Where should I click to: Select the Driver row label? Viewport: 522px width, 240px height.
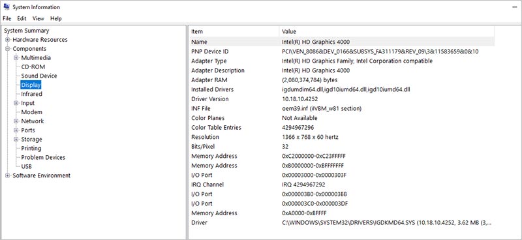pyautogui.click(x=199, y=222)
